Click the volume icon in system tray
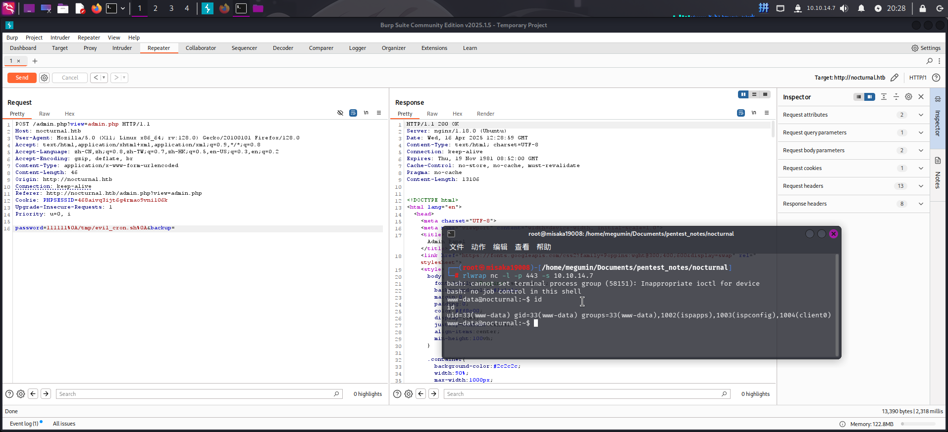This screenshot has width=948, height=432. 844,8
